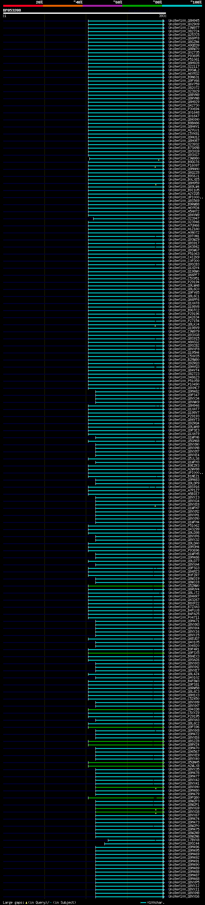The image size is (205, 905).
Task: Select label UniRef100_Q5GM68
Action: pyautogui.click(x=184, y=441)
